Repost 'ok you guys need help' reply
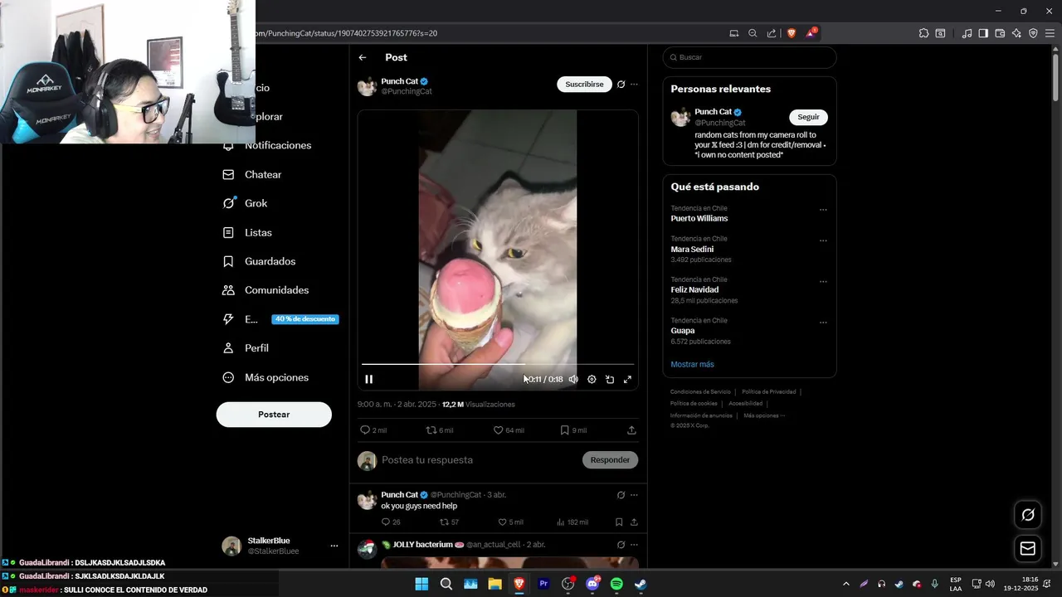1062x597 pixels. [x=444, y=522]
